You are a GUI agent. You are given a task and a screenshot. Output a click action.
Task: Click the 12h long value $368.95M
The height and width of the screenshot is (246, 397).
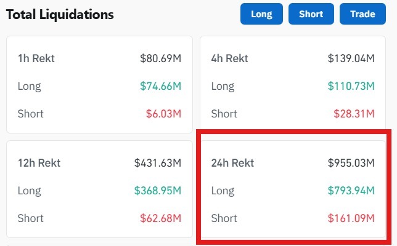click(158, 191)
